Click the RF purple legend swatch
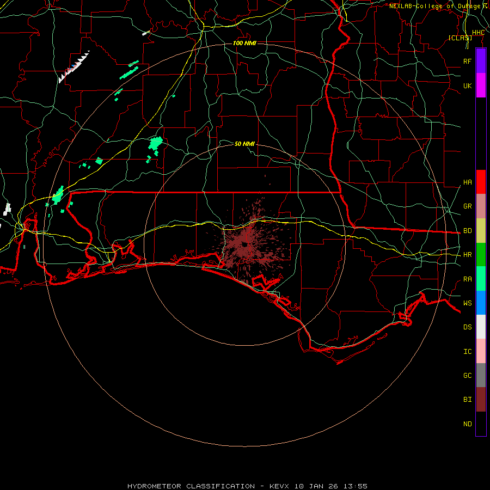Viewport: 490px width, 490px height. (x=481, y=61)
